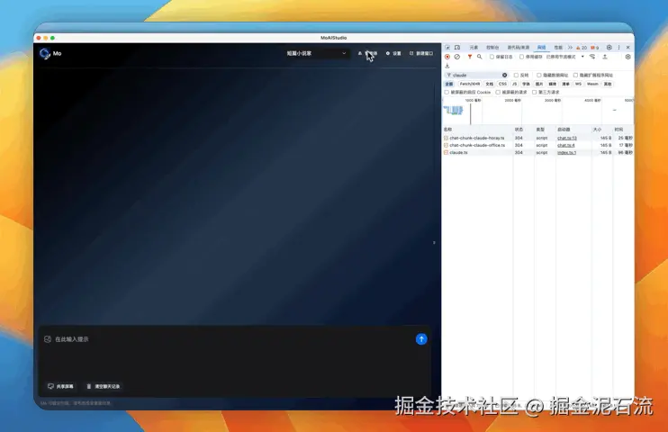Sort by 大小 size column header
This screenshot has height=432, width=668.
602,129
